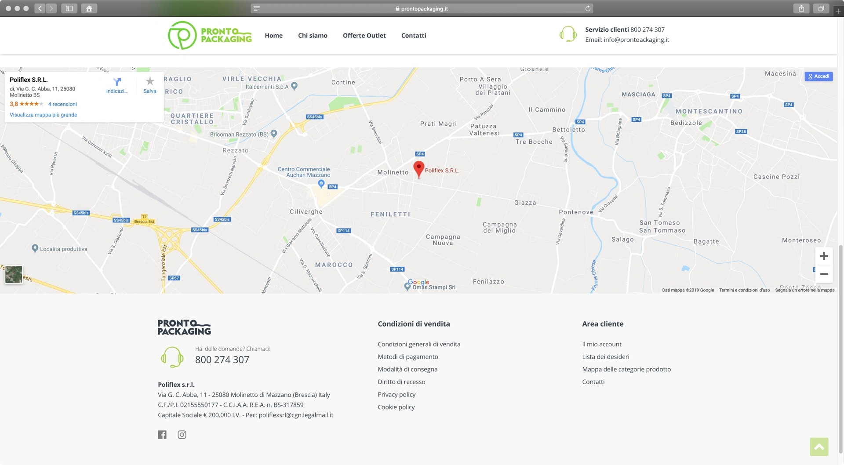Click the red Poliflex S.R.L. map pin
Image resolution: width=844 pixels, height=465 pixels.
pyautogui.click(x=418, y=169)
